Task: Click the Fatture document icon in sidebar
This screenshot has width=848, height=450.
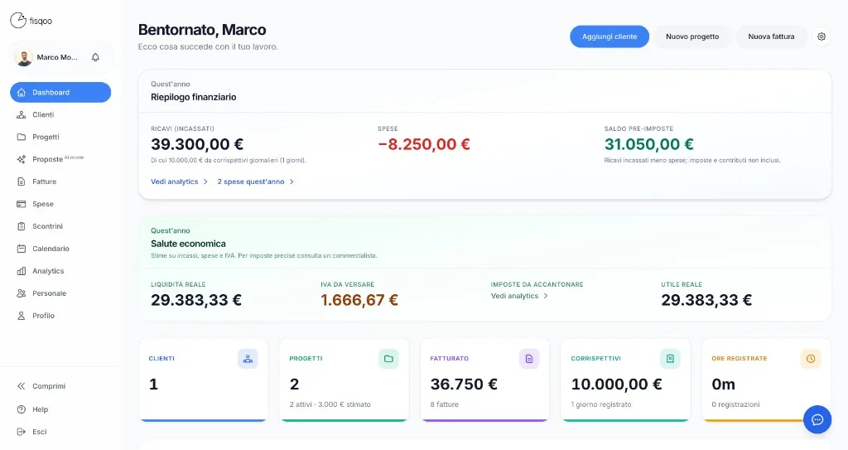Action: point(21,182)
